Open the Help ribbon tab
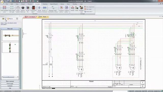 pos(81,4)
